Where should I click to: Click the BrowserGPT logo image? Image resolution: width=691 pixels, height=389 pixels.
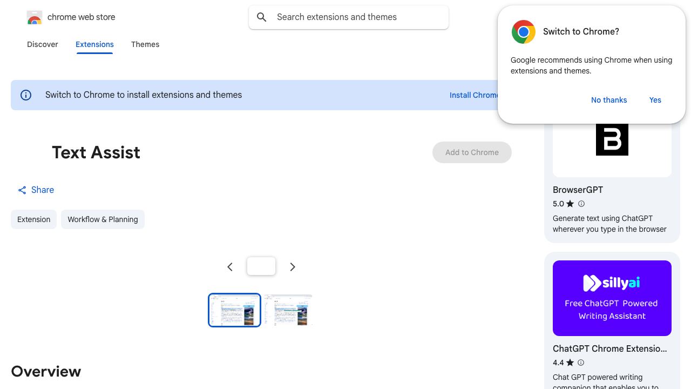(x=612, y=139)
